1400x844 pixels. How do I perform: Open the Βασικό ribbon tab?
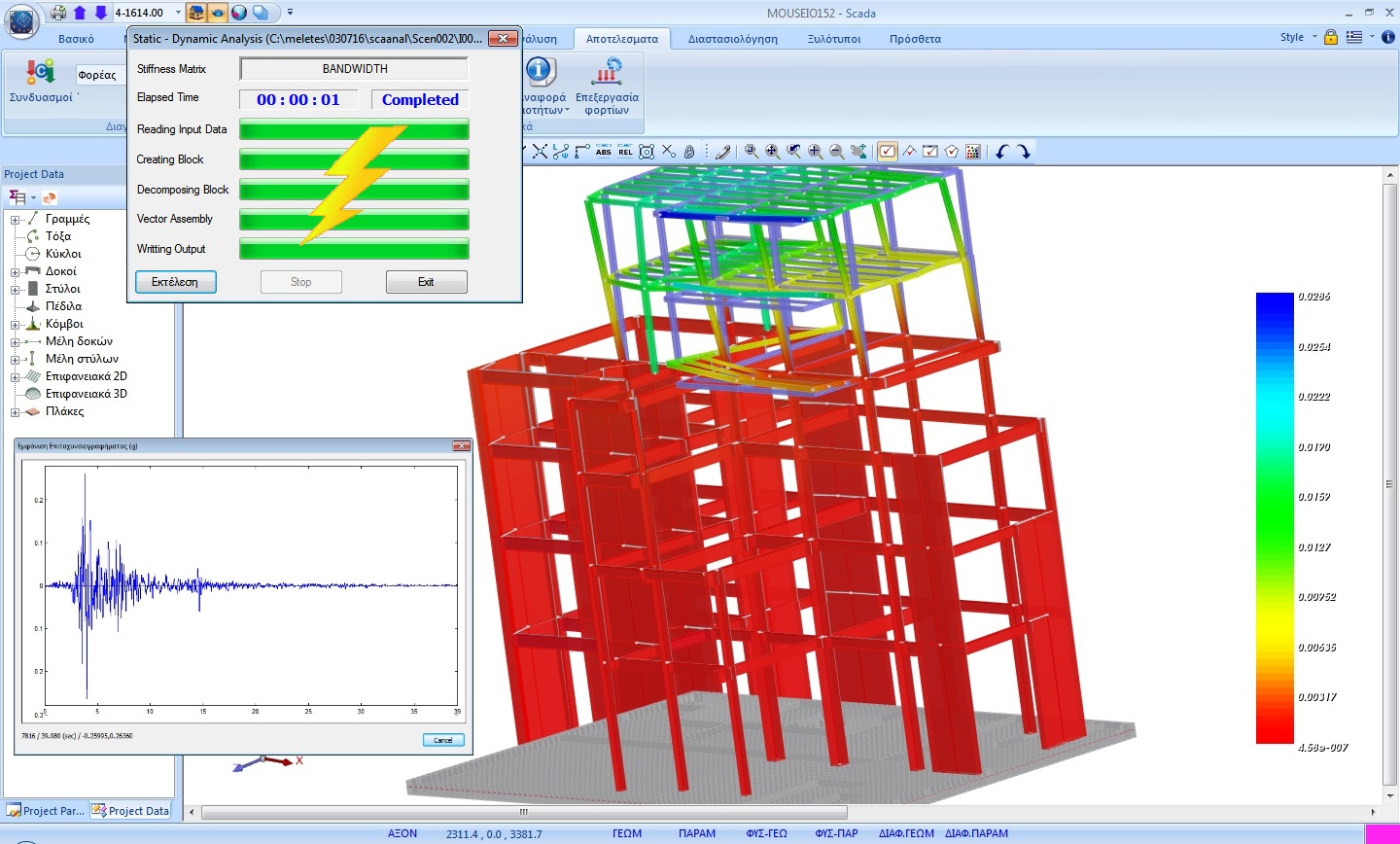[x=76, y=39]
